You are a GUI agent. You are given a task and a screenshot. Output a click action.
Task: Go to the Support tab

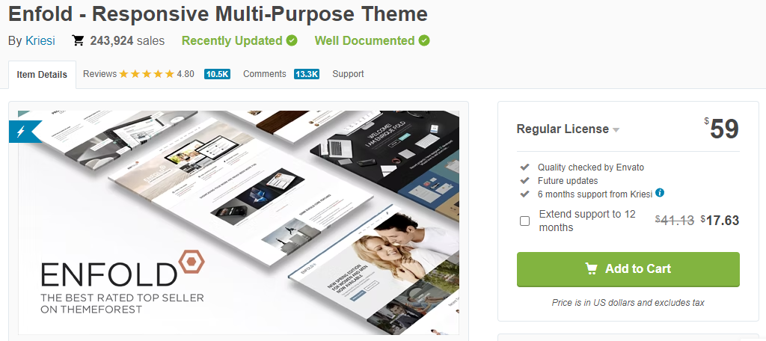pos(348,74)
